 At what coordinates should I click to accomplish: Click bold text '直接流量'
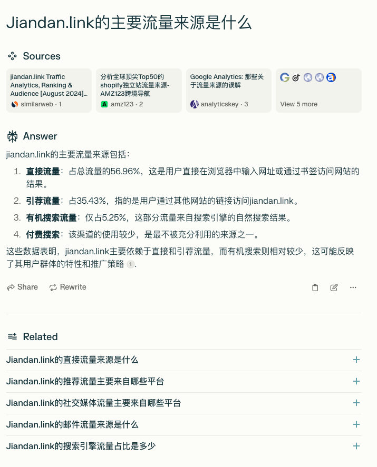(43, 172)
